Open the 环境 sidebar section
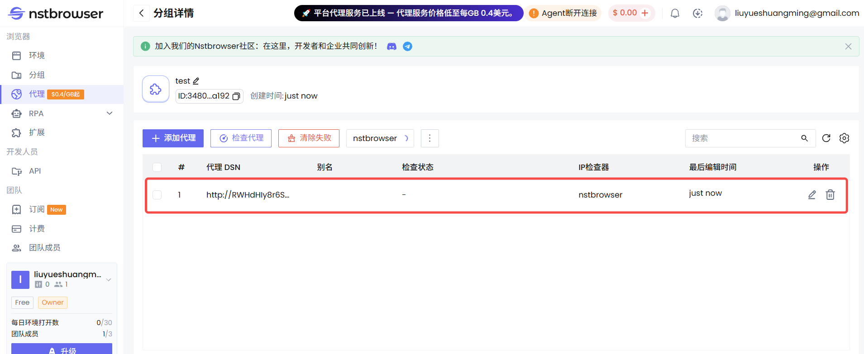The image size is (864, 354). coord(62,56)
